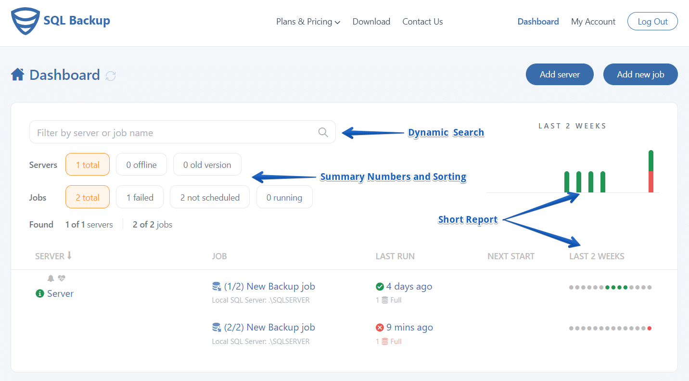Click the bell notification icon above Server
This screenshot has height=381, width=689.
tap(51, 278)
